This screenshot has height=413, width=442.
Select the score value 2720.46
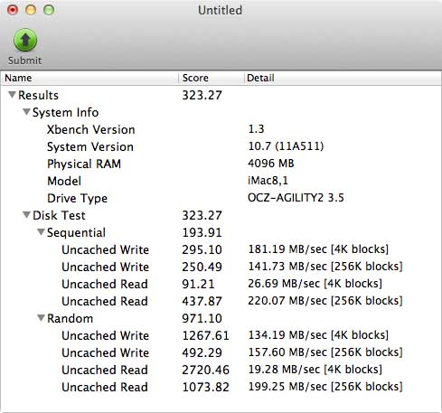click(x=206, y=370)
